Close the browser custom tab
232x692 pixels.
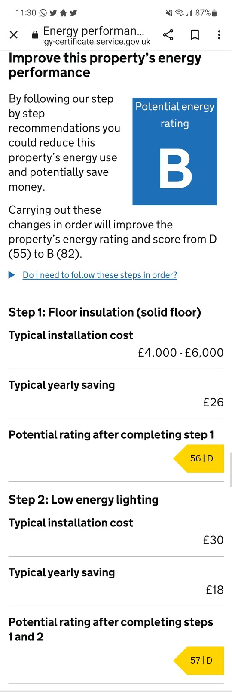(14, 35)
